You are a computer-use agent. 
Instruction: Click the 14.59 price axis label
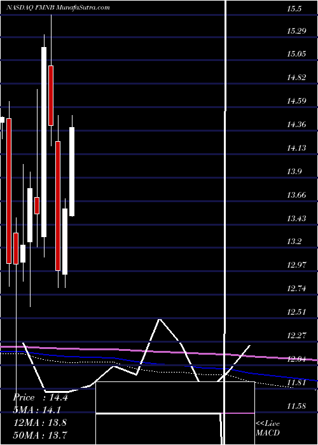click(296, 100)
